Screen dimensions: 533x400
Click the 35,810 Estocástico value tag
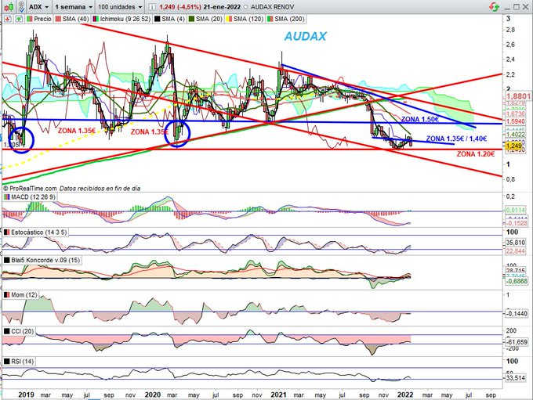515,243
